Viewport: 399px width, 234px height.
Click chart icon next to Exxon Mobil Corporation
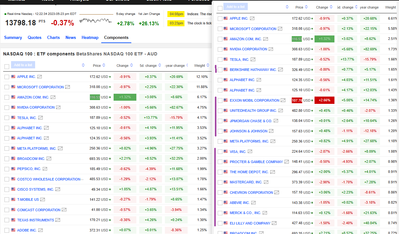(283, 100)
